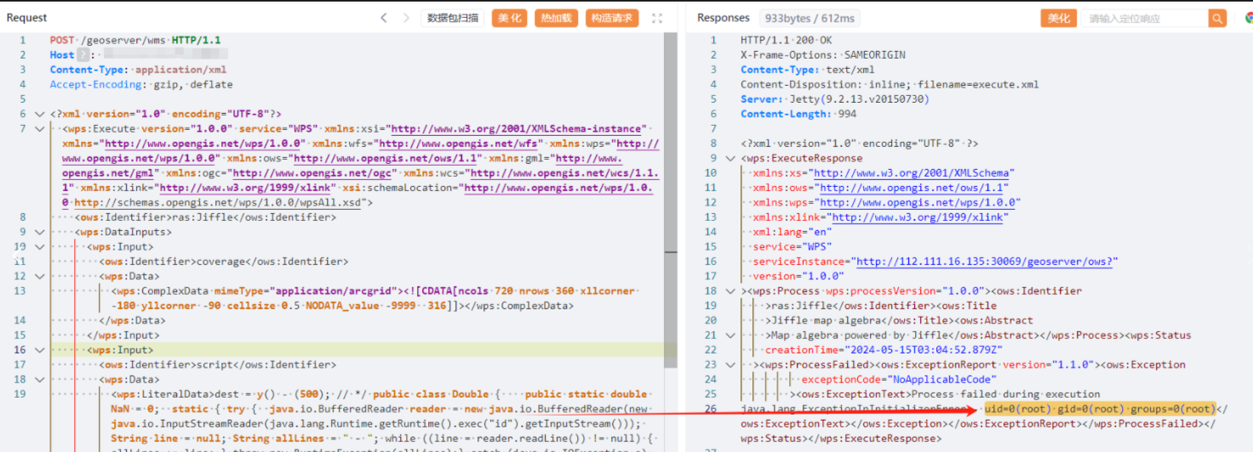The width and height of the screenshot is (1253, 452).
Task: Collapse wps:Data fold at request line 12
Action: (39, 276)
